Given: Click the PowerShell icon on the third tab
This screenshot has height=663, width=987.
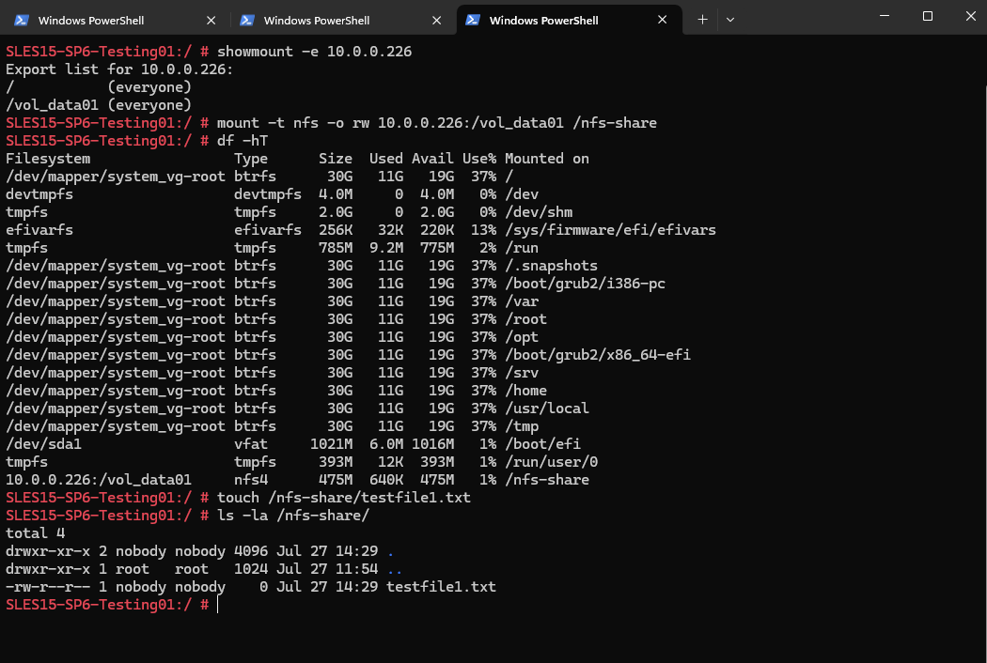Looking at the screenshot, I should pyautogui.click(x=472, y=20).
